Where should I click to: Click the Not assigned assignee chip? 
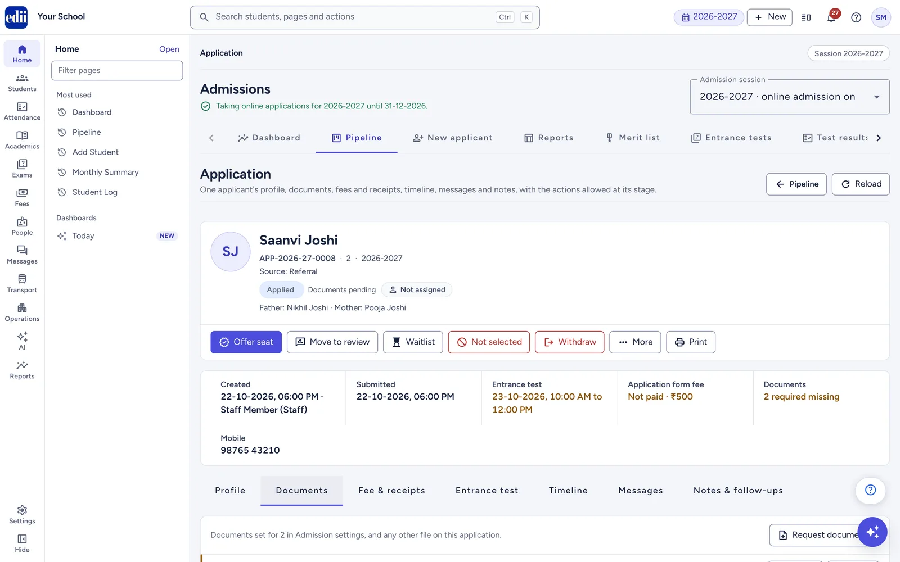tap(417, 290)
